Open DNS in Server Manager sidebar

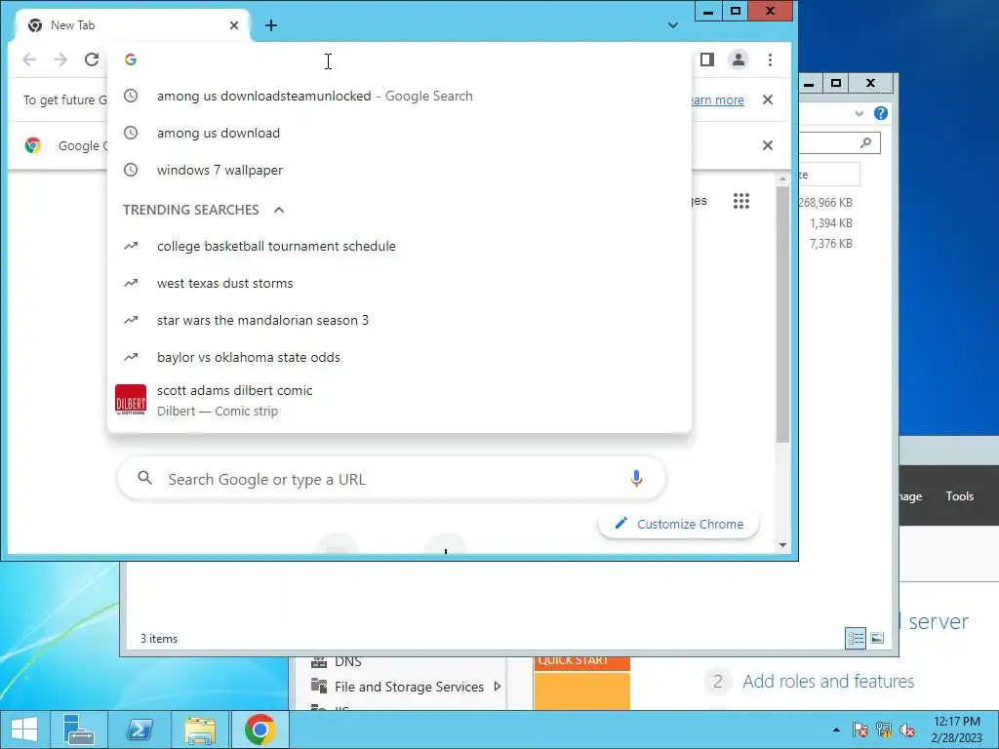tap(348, 662)
